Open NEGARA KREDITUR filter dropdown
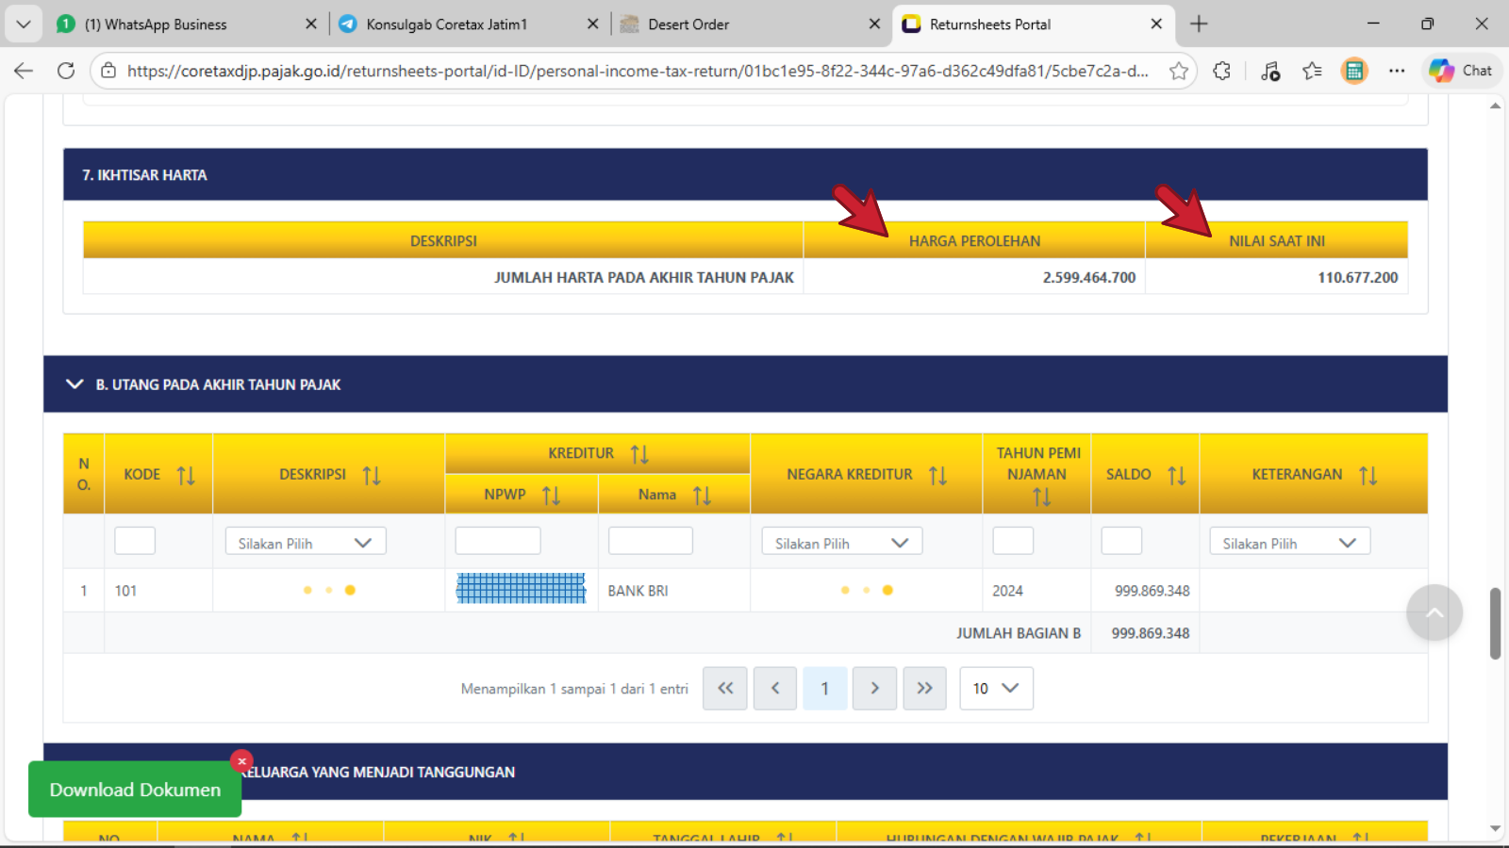 [x=841, y=543]
